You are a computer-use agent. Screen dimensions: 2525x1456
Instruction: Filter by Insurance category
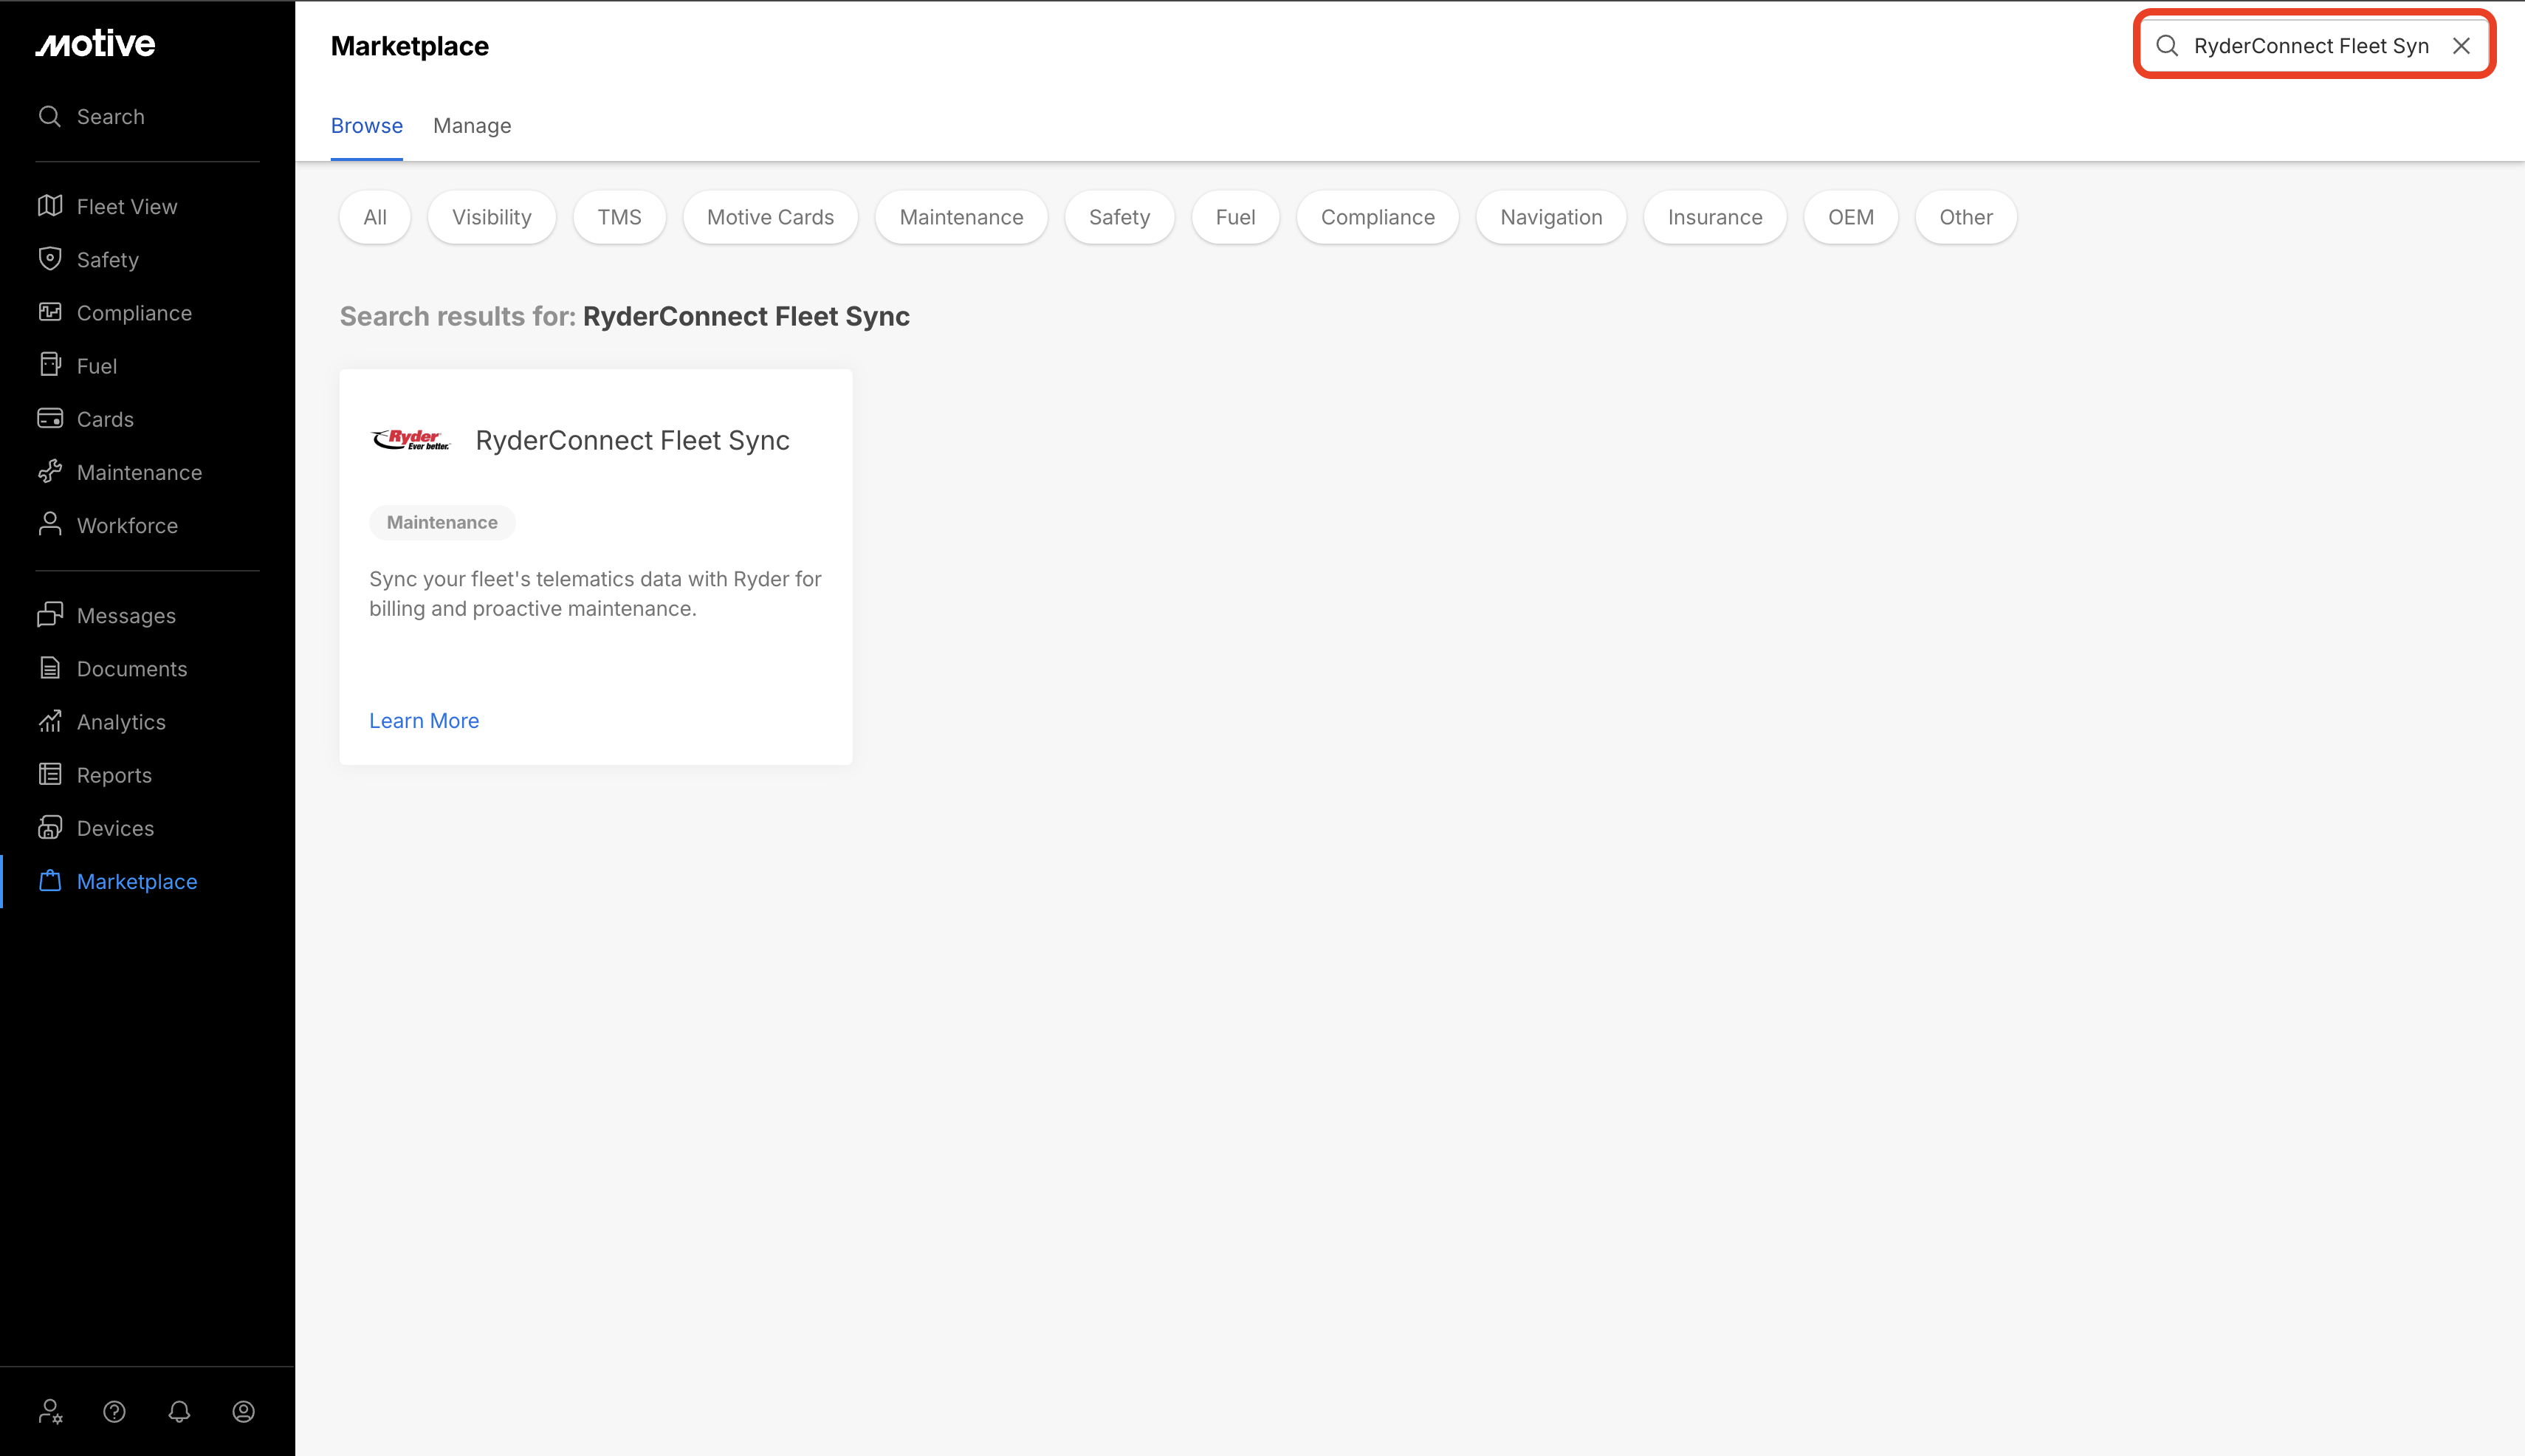(1716, 217)
